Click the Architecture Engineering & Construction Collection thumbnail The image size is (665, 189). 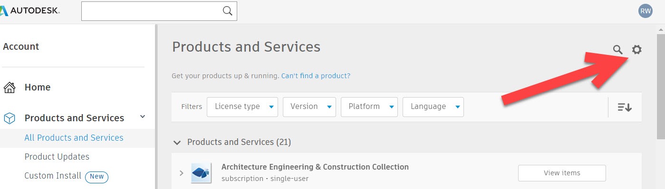point(201,173)
